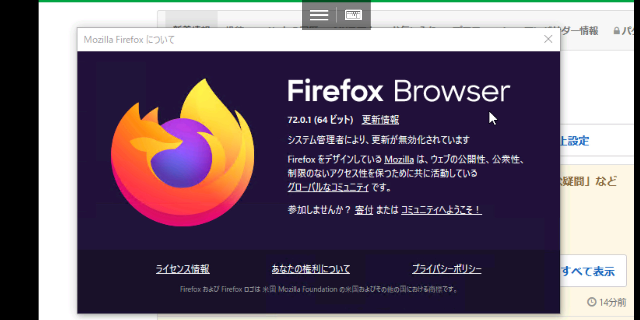The width and height of the screenshot is (640, 320).
Task: Close the Mozilla Firefox について dialog
Action: [x=548, y=39]
